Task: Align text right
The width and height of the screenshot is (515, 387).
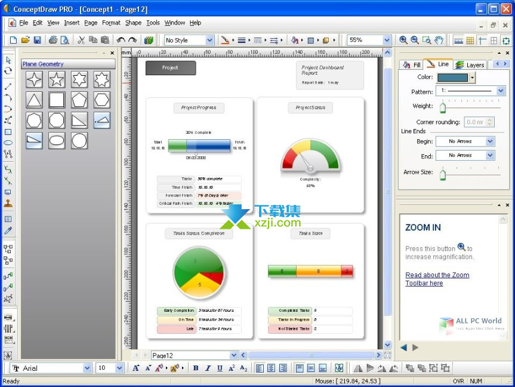Action: pos(283,368)
